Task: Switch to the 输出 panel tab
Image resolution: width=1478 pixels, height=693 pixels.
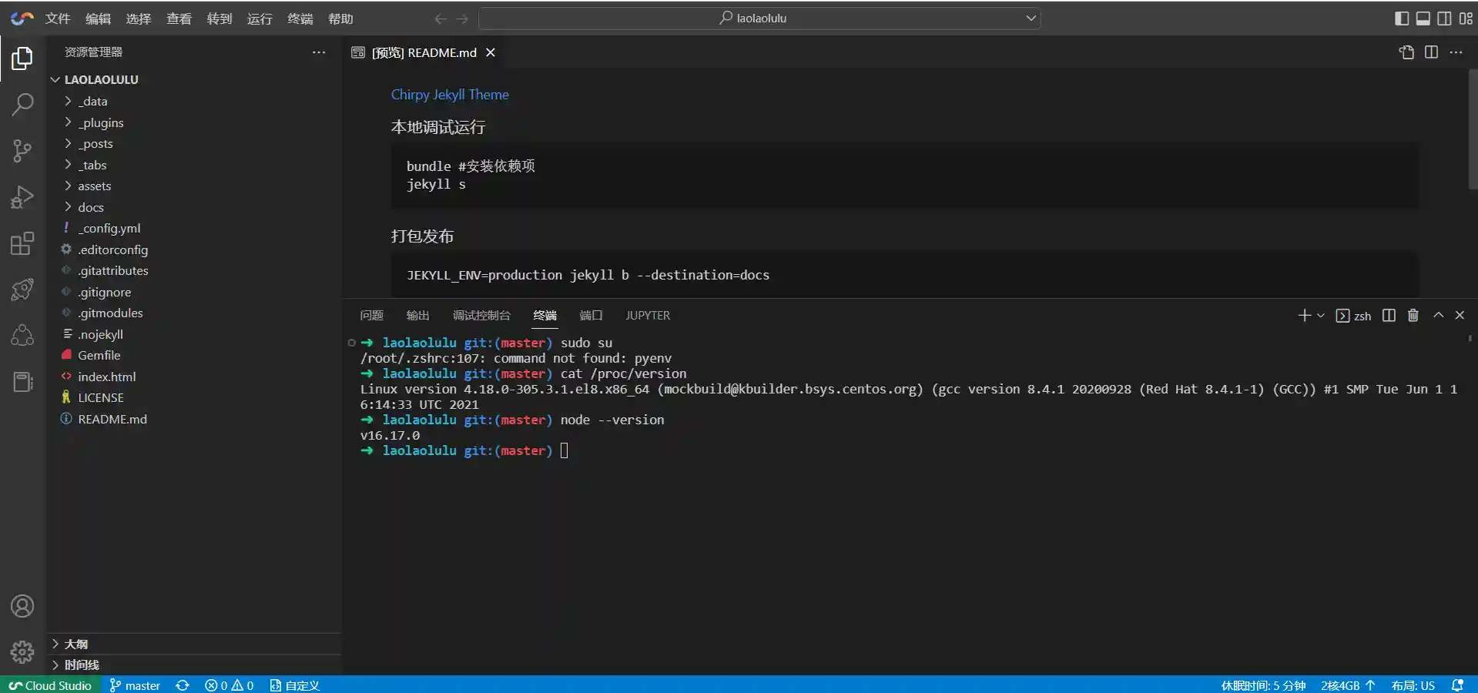Action: point(417,316)
